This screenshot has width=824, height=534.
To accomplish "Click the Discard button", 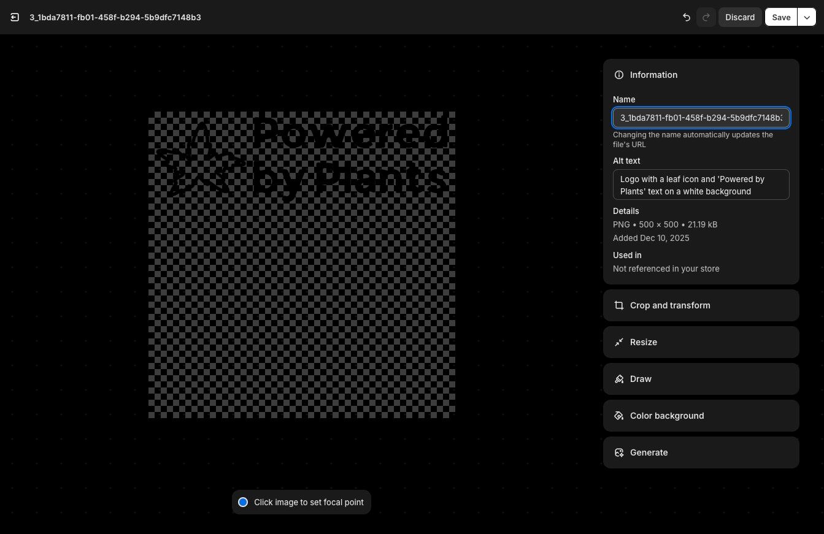I will coord(740,17).
